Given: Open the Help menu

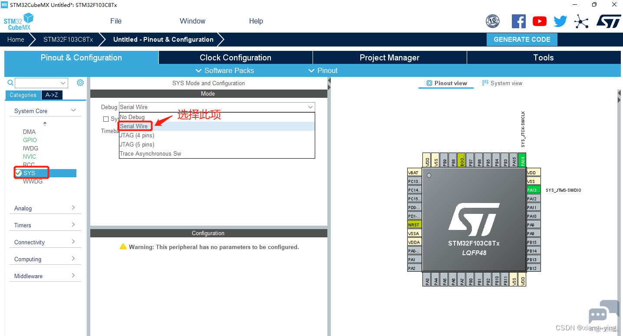Looking at the screenshot, I should coord(256,21).
